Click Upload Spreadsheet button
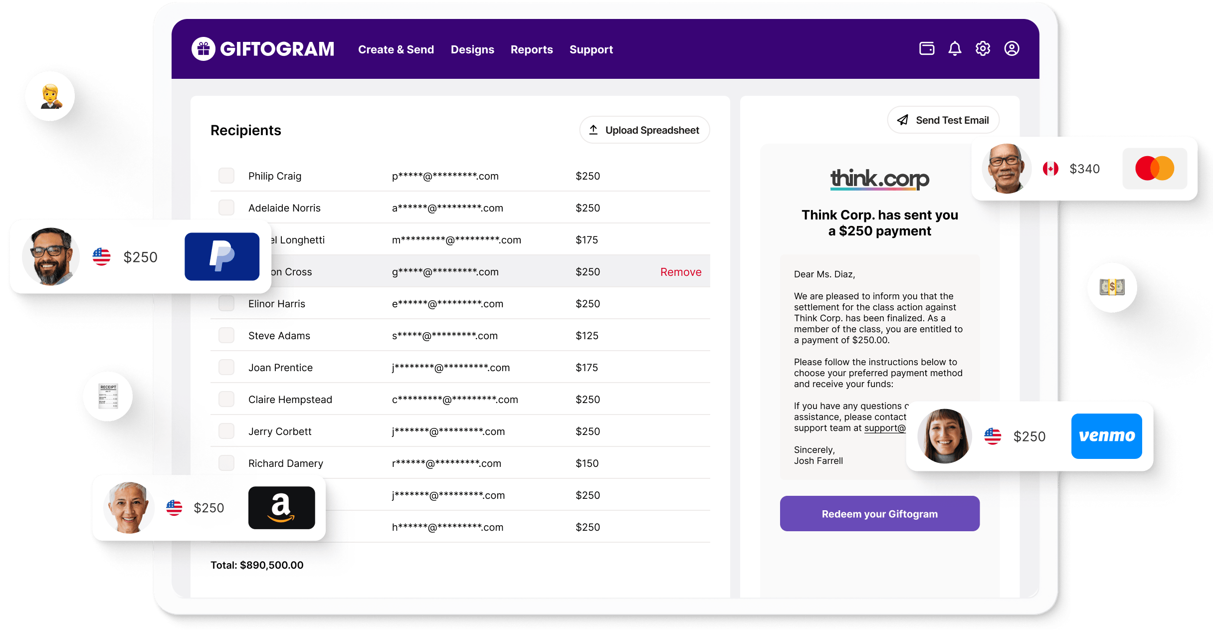Viewport: 1213px width, 630px height. click(644, 130)
